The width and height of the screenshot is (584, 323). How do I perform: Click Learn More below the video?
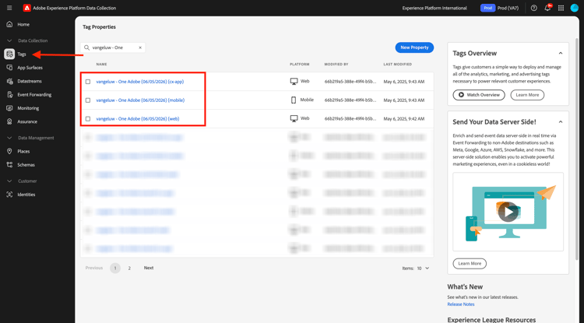click(x=470, y=264)
